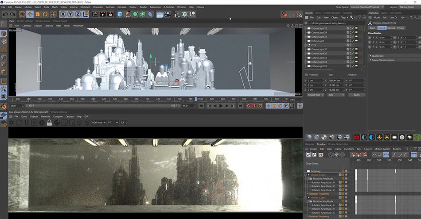421x219 pixels.
Task: Open Live Viewer Materials menu
Action: [x=45, y=117]
